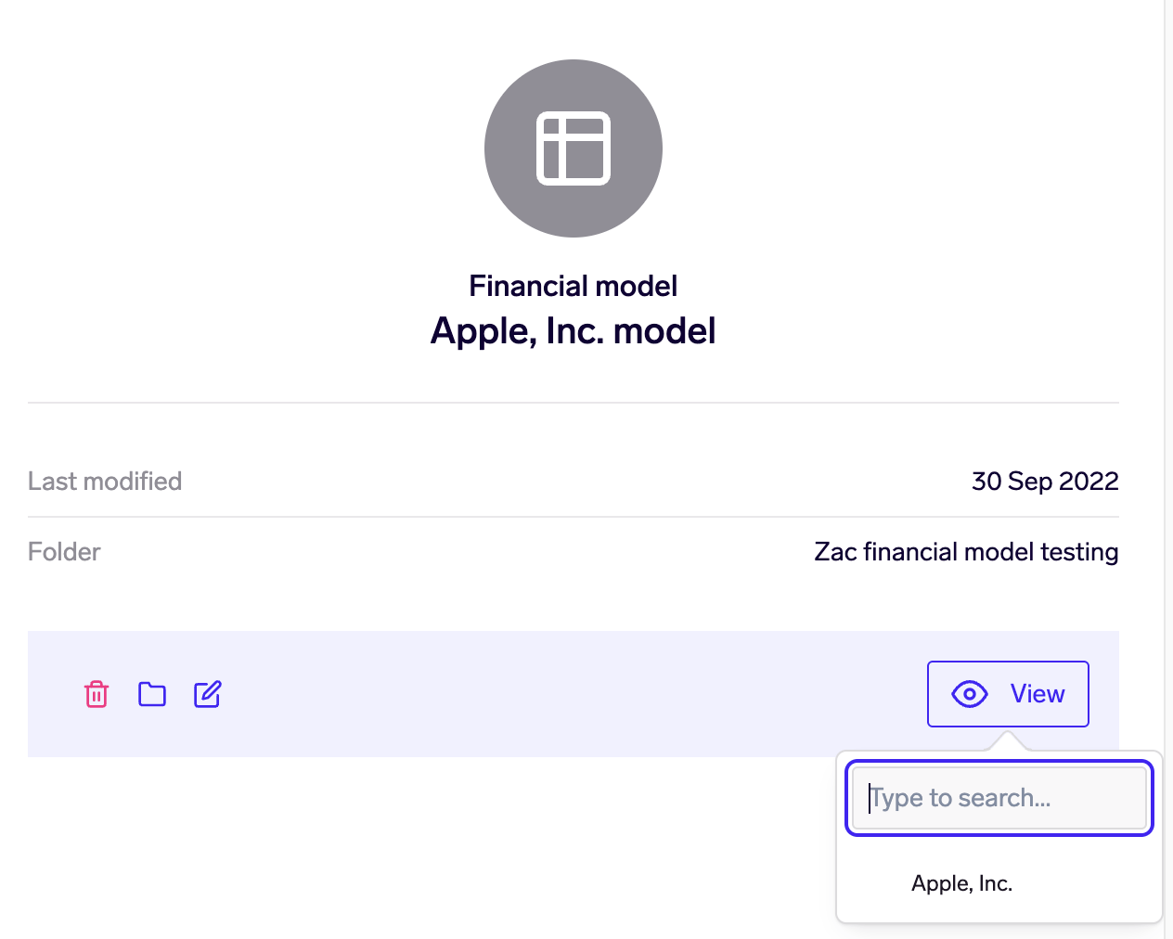Image resolution: width=1173 pixels, height=939 pixels.
Task: Click the View button label
Action: tap(1038, 694)
